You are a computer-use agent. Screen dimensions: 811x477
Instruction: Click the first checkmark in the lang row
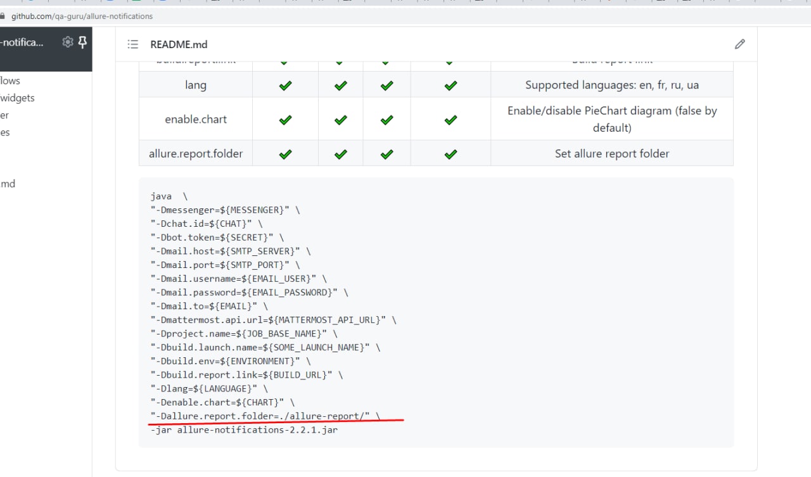pyautogui.click(x=285, y=85)
